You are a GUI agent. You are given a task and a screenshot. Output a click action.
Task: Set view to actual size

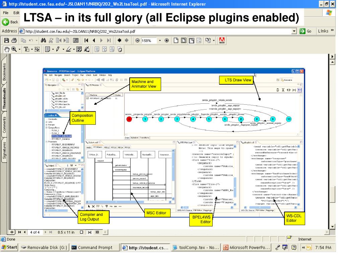(176, 40)
